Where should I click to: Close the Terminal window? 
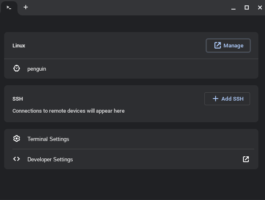tap(260, 7)
